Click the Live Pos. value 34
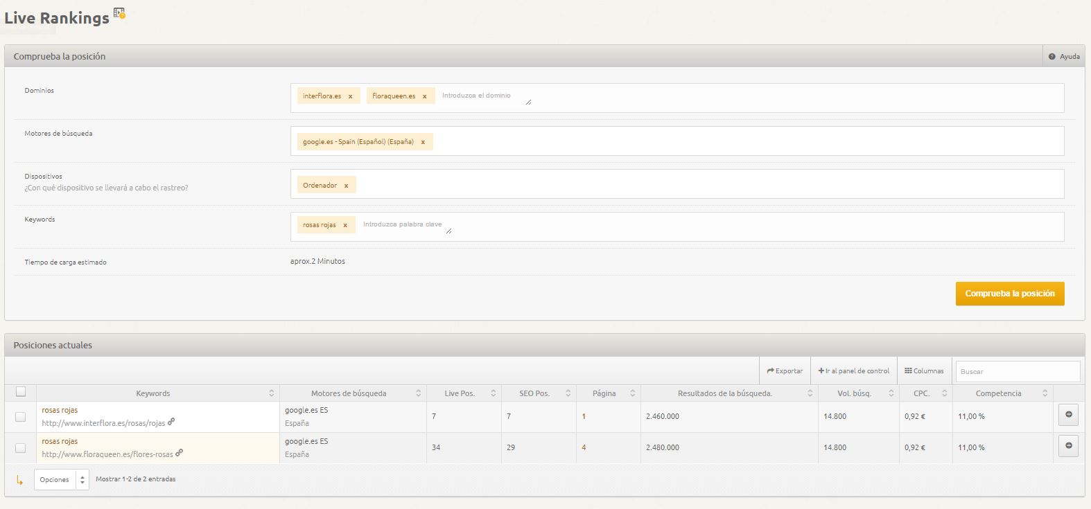1091x509 pixels. click(x=436, y=447)
